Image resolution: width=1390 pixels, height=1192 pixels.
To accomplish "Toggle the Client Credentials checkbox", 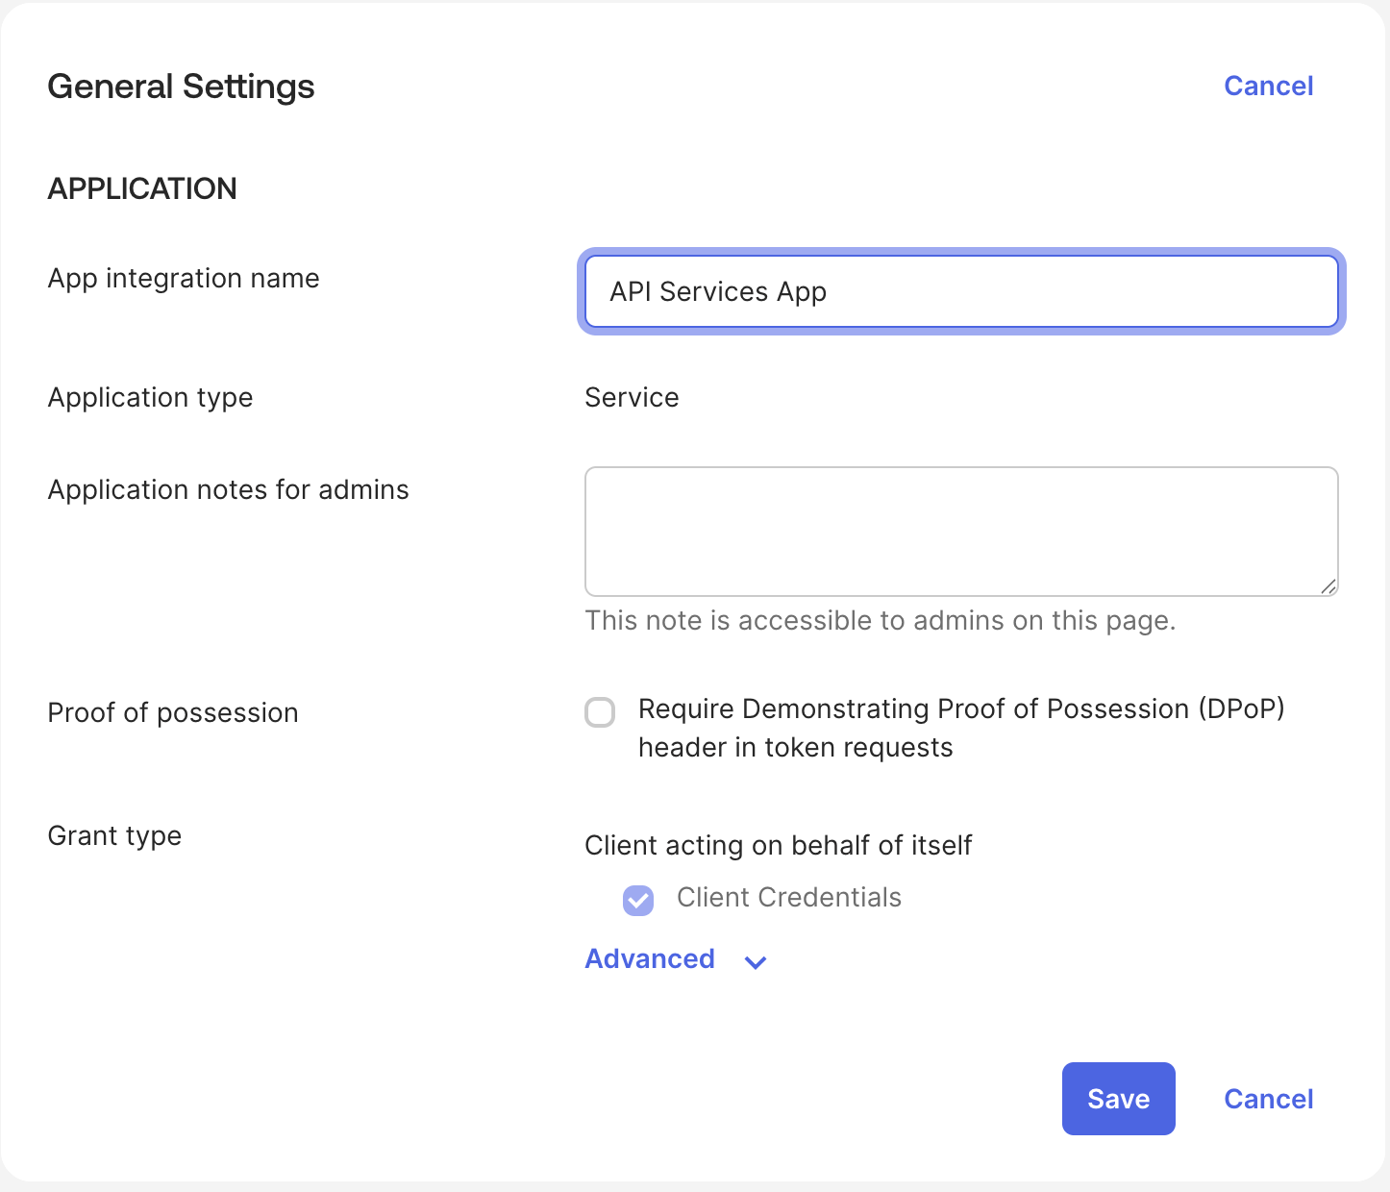I will (638, 900).
